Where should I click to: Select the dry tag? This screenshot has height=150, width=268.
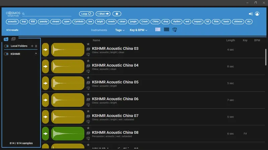point(249,22)
